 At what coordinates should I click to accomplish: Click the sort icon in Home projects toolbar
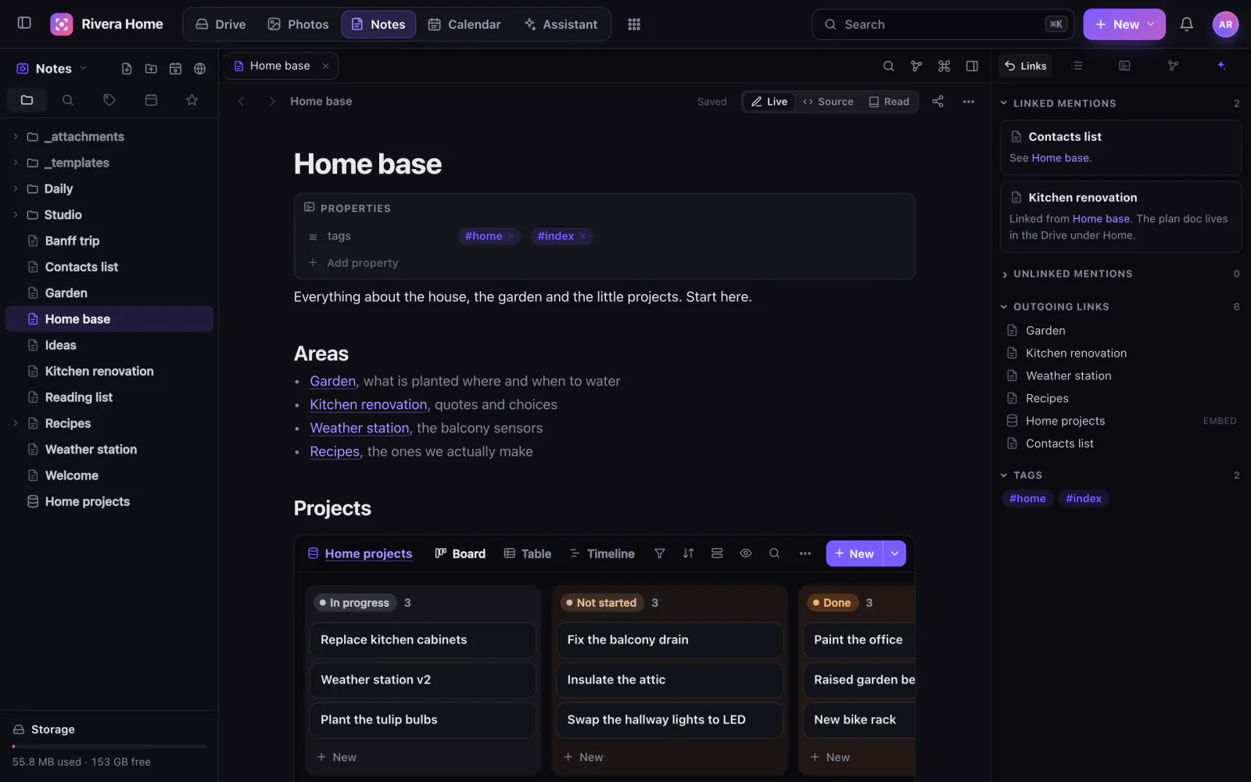688,554
